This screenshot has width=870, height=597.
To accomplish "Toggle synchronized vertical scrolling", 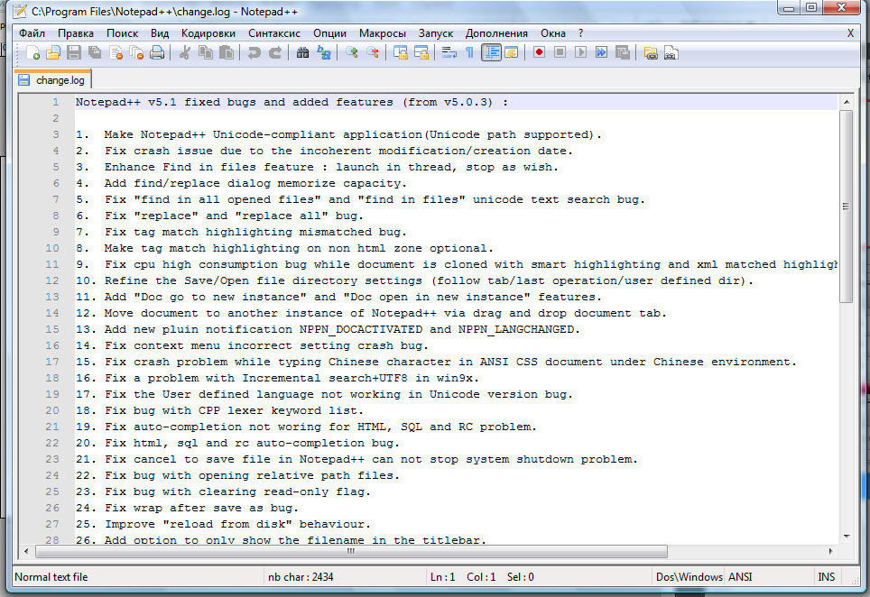I will 400,52.
